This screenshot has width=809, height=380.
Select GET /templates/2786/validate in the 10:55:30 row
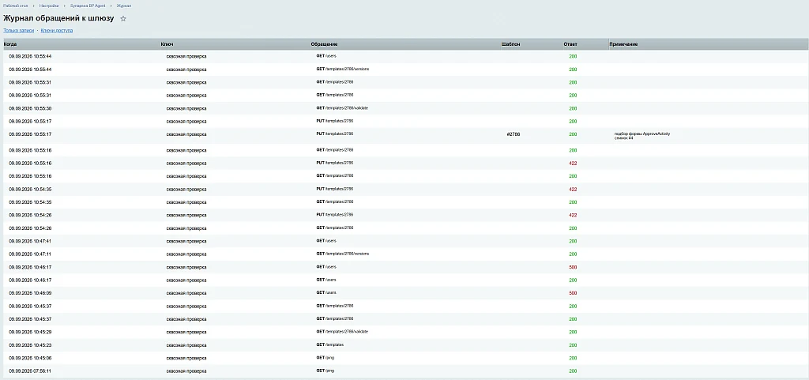[342, 108]
